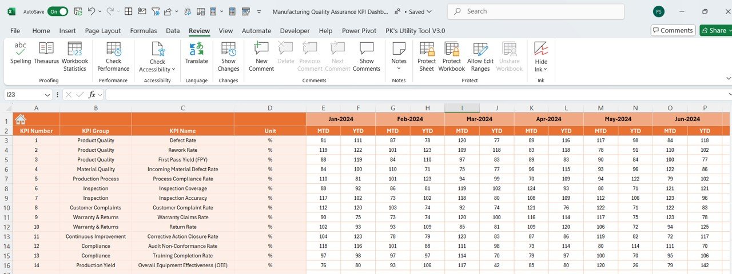732x274 pixels.
Task: Open the Undo history dropdown arrow
Action: click(100, 11)
